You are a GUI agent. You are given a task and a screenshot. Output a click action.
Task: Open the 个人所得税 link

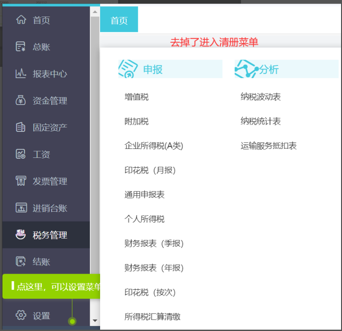pyautogui.click(x=145, y=219)
